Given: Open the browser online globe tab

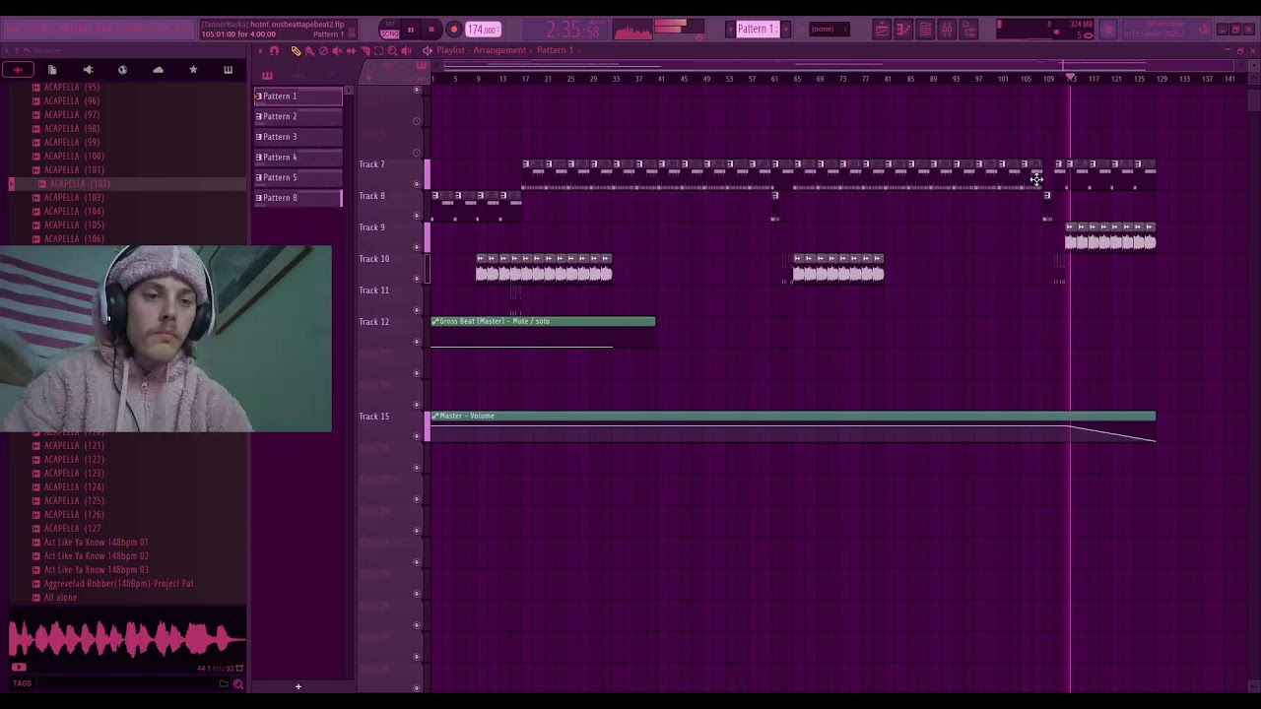Looking at the screenshot, I should (x=122, y=70).
